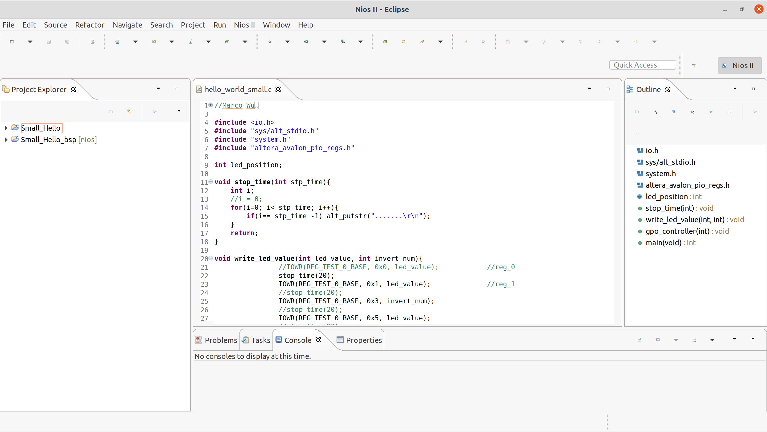The height and width of the screenshot is (432, 767).
Task: Select the Debug tool in the toolbar
Action: (269, 42)
